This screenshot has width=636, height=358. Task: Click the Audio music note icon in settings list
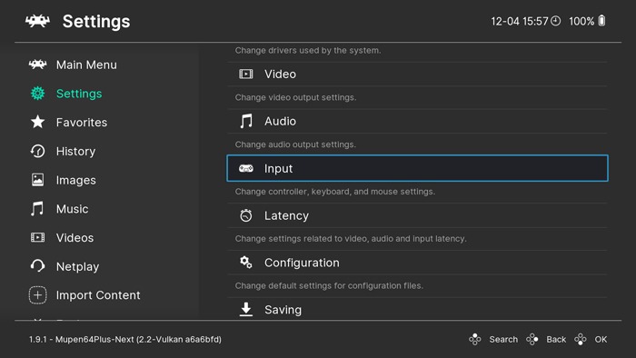pos(246,121)
